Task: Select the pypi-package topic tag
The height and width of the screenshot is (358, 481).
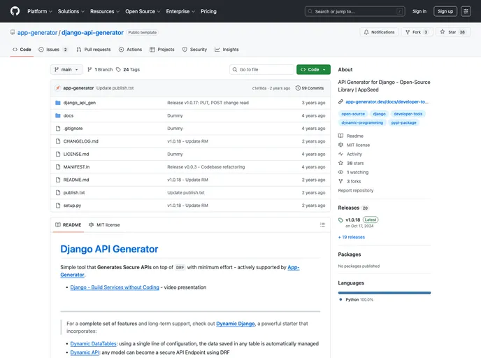Action: (x=403, y=122)
